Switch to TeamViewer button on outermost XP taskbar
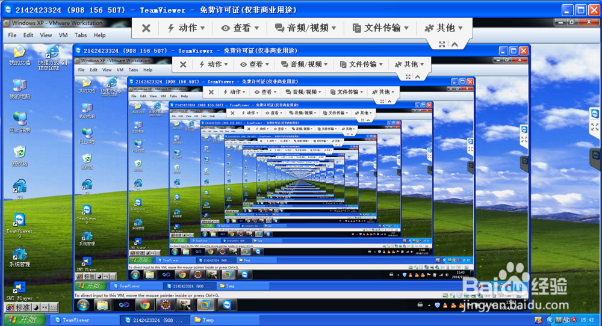 point(84,320)
